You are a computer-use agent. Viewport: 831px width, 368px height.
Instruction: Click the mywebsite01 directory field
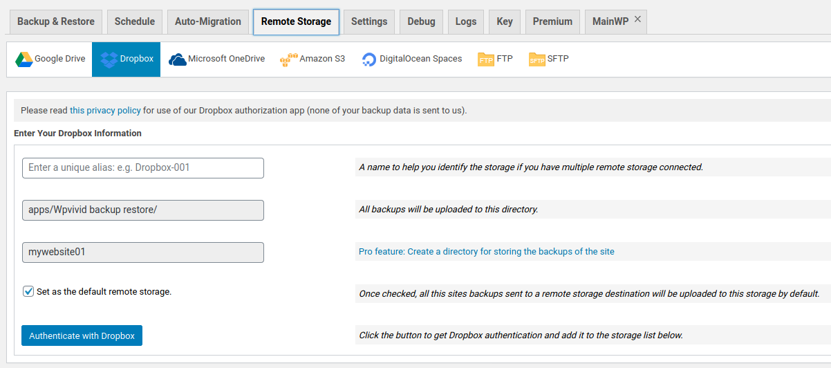[143, 252]
